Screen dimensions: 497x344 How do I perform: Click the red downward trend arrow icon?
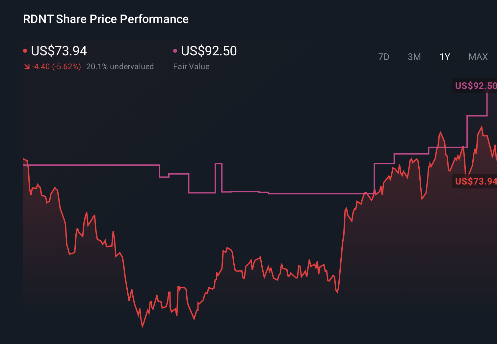click(x=27, y=66)
